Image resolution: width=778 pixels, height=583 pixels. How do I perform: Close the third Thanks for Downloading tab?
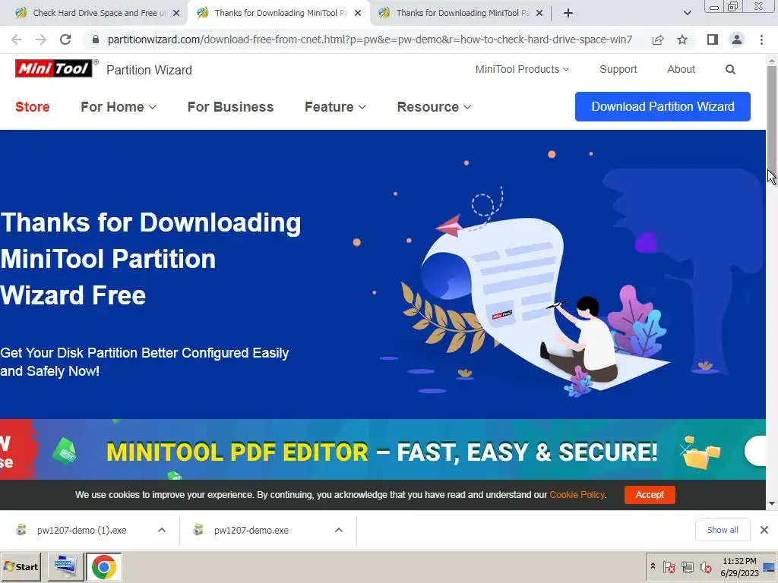point(540,13)
